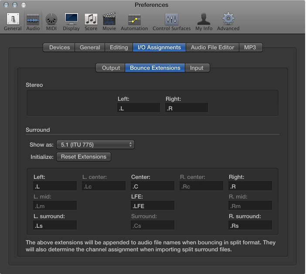306x274 pixels.
Task: Switch to the Editing tab
Action: (x=119, y=48)
